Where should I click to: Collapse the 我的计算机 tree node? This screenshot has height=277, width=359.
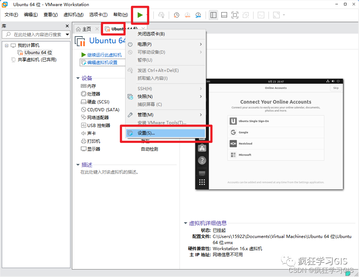coord(7,45)
